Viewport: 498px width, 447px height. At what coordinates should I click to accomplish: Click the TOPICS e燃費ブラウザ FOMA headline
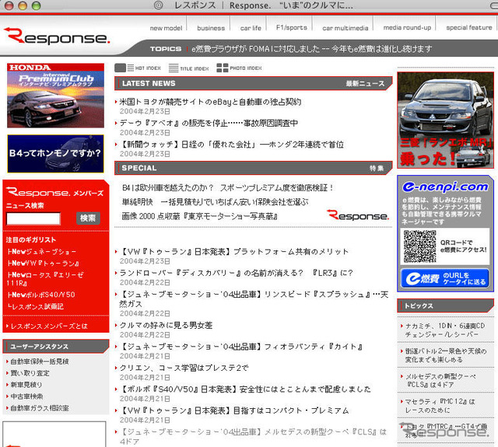pyautogui.click(x=311, y=49)
